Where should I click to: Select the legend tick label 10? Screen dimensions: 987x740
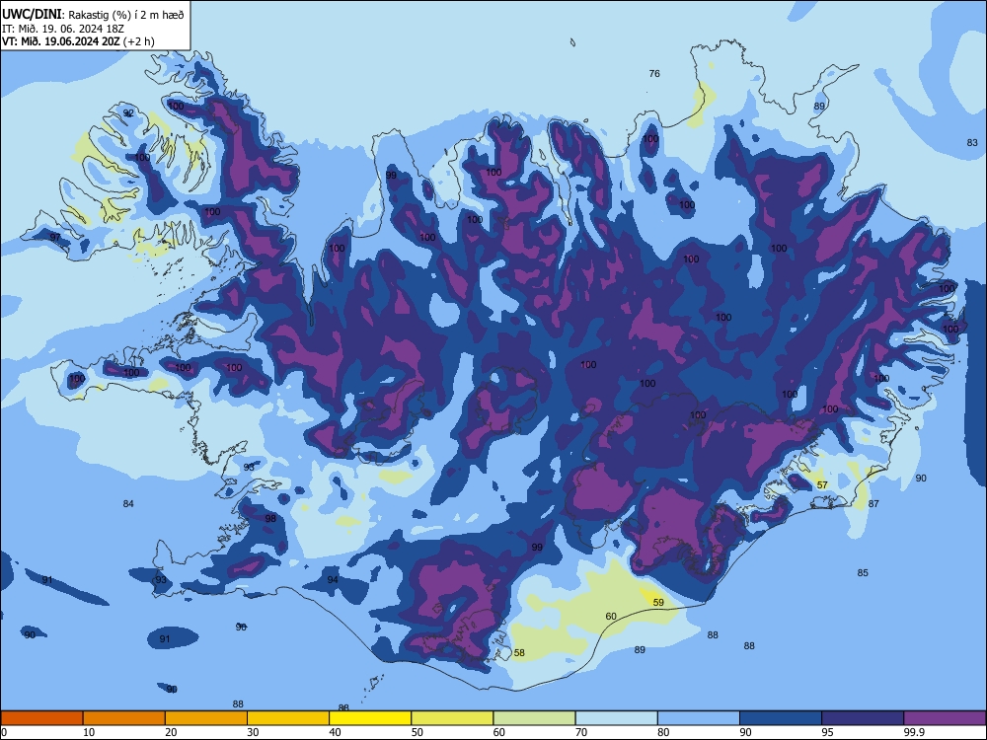[x=89, y=732]
